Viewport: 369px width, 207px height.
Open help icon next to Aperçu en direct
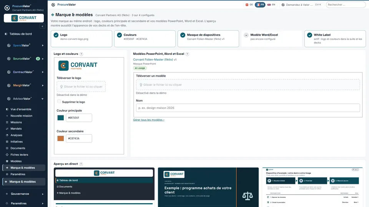point(81,164)
